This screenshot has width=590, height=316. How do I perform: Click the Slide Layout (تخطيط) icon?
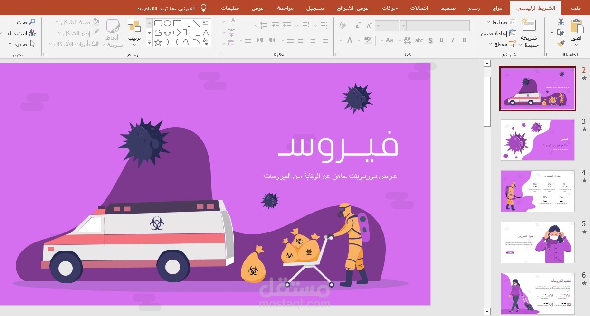(512, 23)
